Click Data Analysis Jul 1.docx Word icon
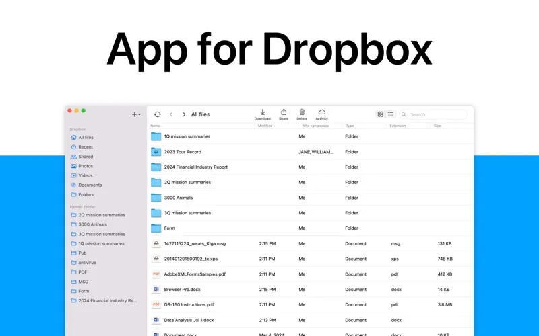539x336 pixels. 156,320
